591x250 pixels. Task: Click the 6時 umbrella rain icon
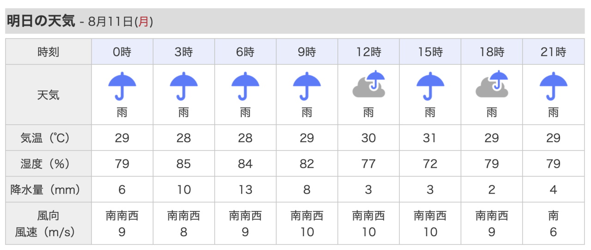tap(245, 86)
